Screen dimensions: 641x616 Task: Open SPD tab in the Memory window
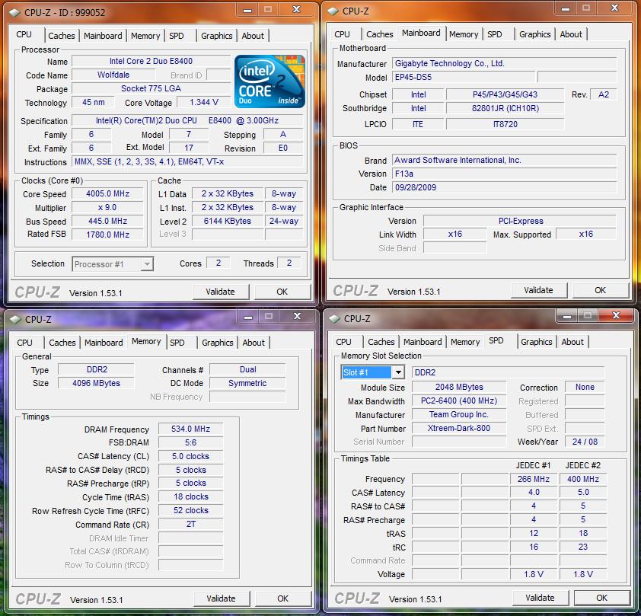pyautogui.click(x=177, y=343)
